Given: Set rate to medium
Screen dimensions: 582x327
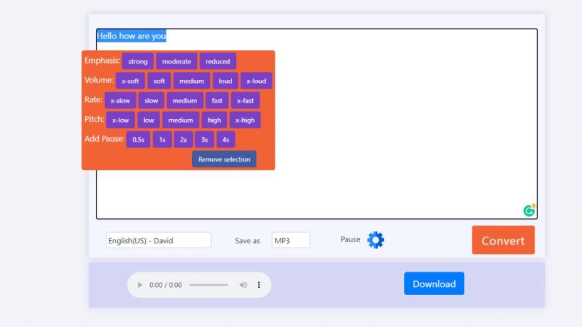Looking at the screenshot, I should click(x=185, y=100).
